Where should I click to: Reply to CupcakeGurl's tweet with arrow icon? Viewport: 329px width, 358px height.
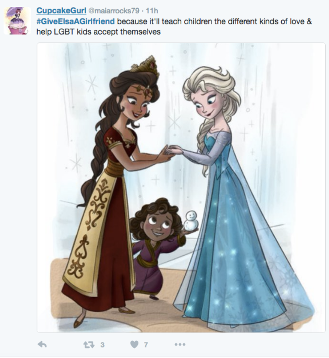(x=42, y=344)
